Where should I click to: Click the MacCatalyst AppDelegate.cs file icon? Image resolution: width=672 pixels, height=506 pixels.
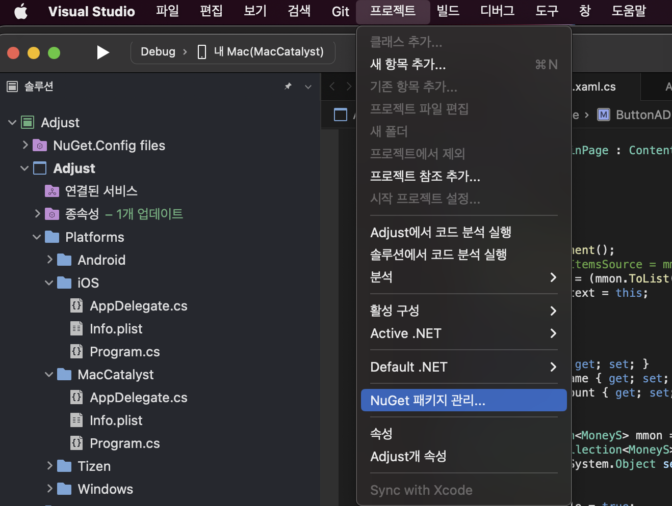click(76, 397)
